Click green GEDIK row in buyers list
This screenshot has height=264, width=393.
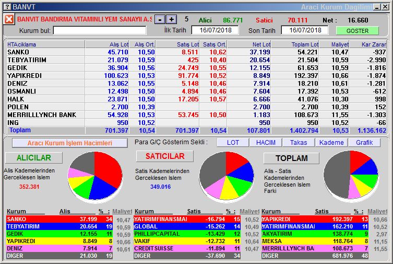pyautogui.click(x=59, y=234)
